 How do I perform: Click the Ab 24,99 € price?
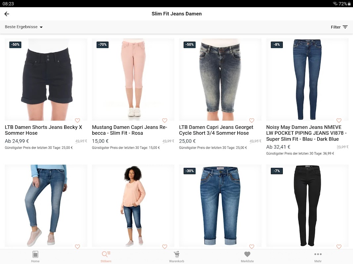(17, 141)
